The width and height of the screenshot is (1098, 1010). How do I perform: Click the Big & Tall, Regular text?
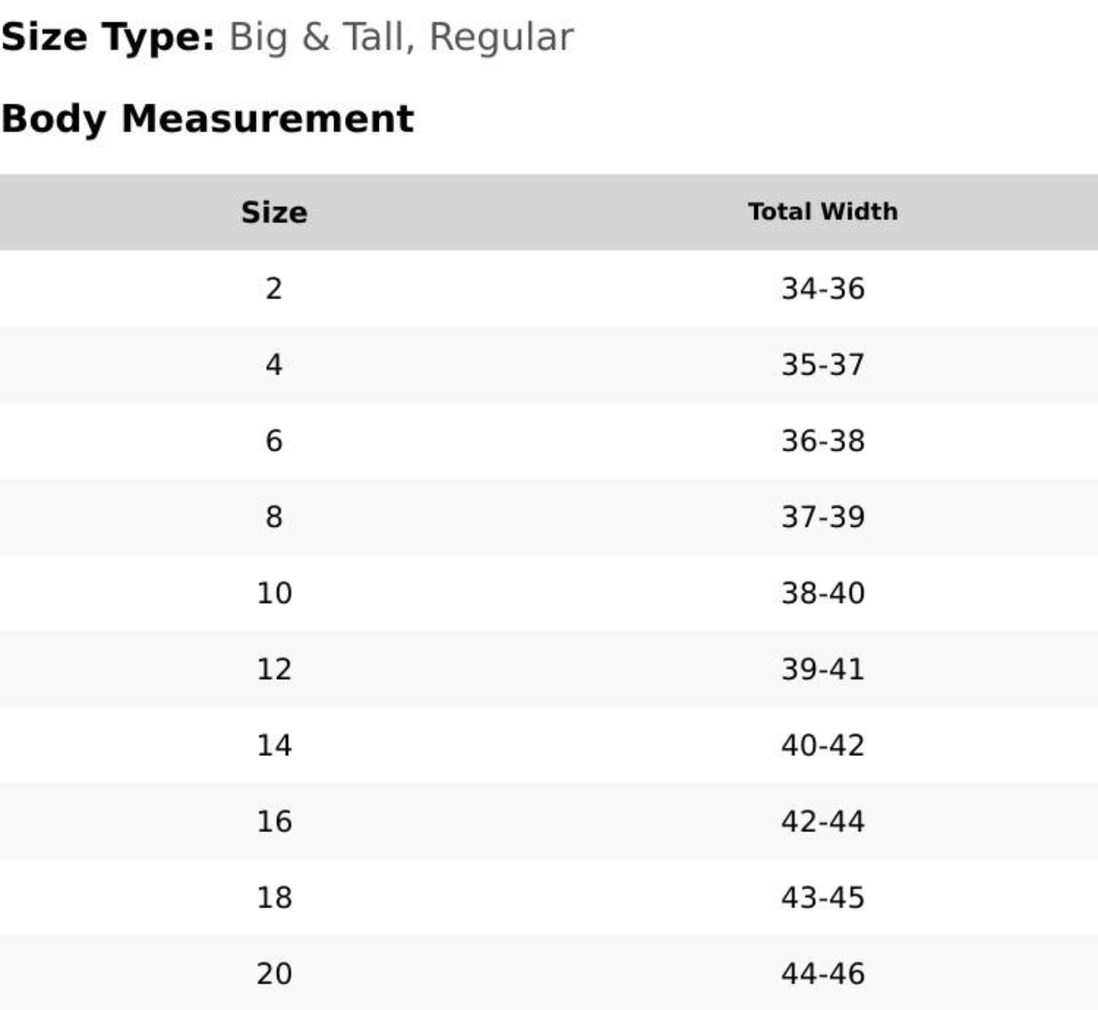click(400, 37)
